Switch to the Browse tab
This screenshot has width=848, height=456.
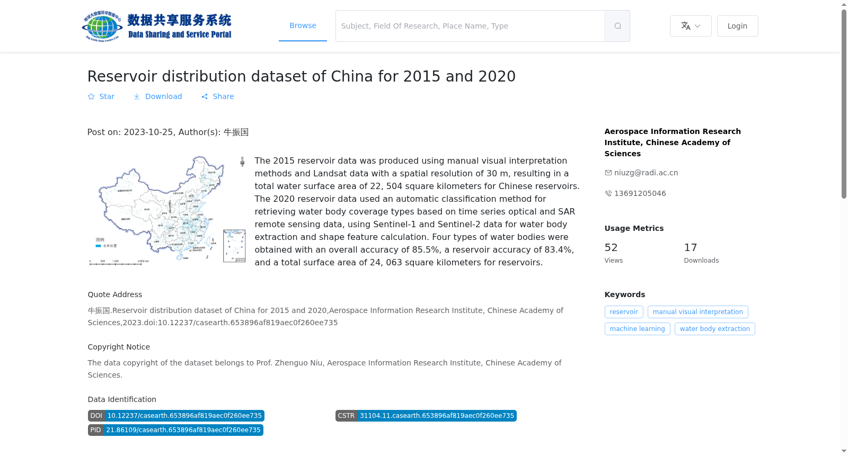[x=303, y=25]
